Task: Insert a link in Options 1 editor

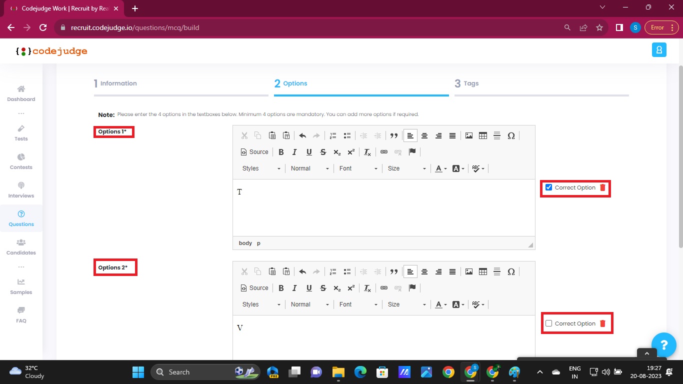Action: tap(384, 152)
